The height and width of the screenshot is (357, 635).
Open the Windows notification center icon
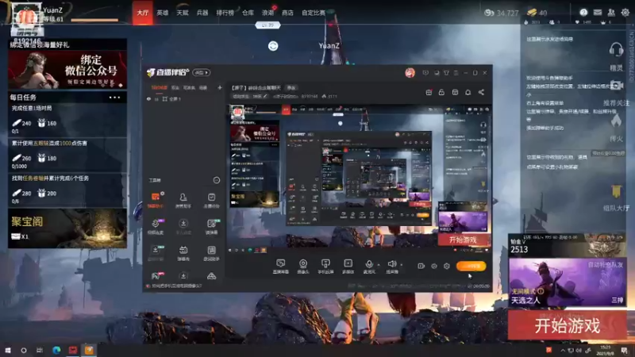point(624,350)
